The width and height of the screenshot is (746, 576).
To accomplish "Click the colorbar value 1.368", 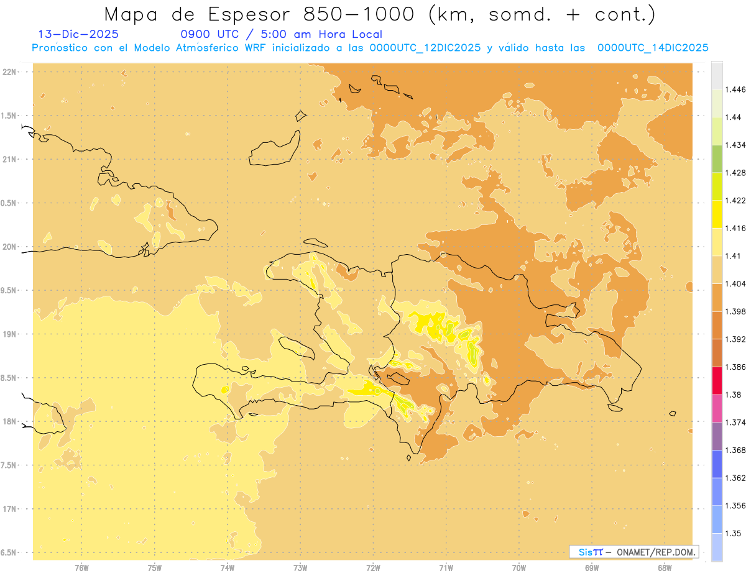I will (736, 450).
